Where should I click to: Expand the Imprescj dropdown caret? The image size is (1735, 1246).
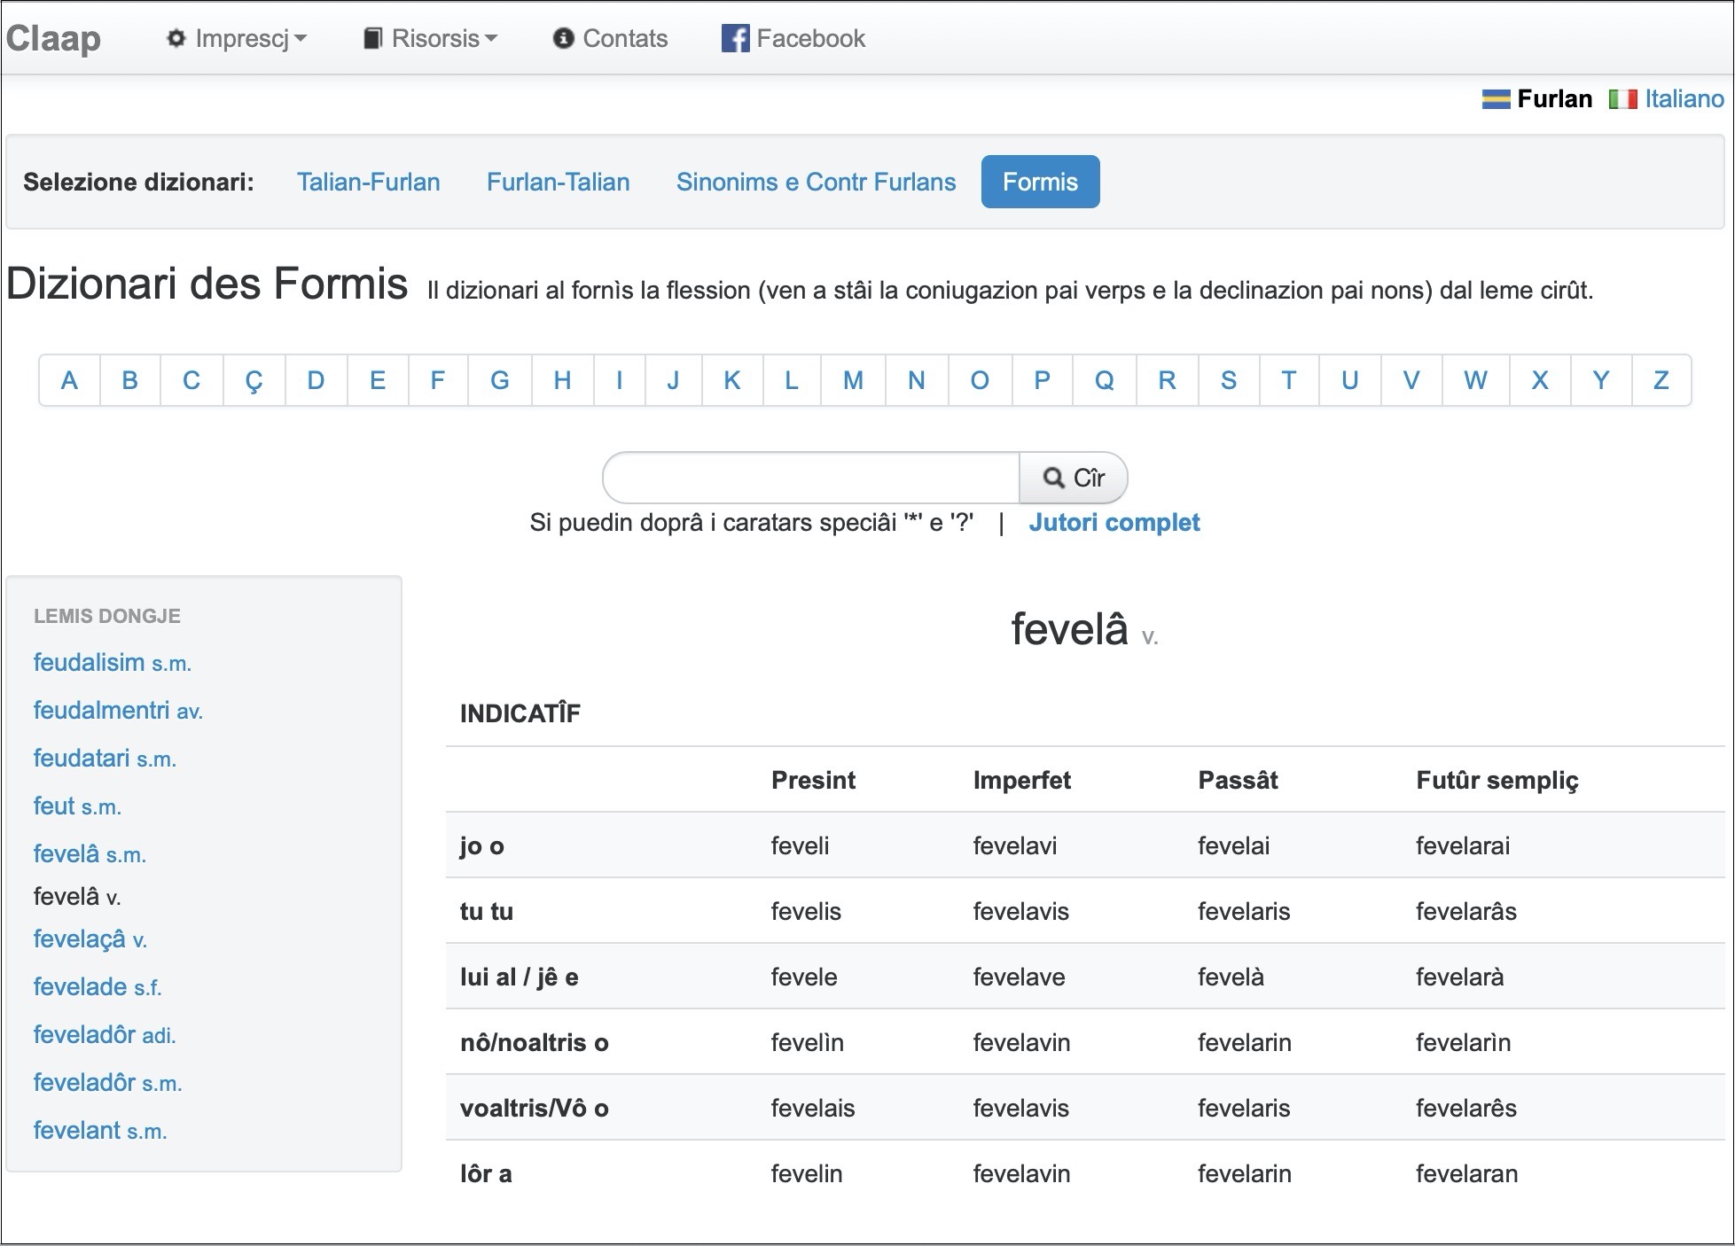[301, 39]
